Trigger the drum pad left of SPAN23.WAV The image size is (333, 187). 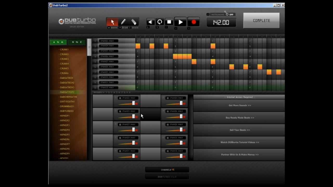tap(103, 101)
